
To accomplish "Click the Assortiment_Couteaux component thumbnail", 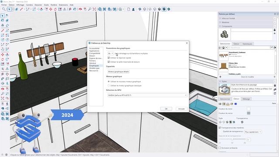I will tap(224, 56).
